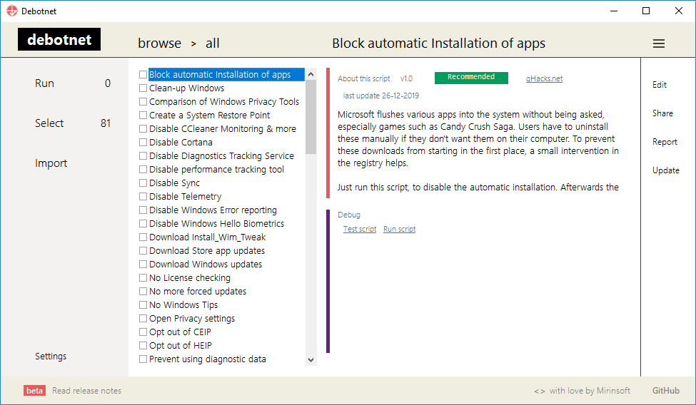696x405 pixels.
Task: Click the code brackets icon in footer
Action: (x=540, y=391)
